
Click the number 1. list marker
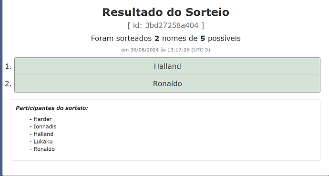[8, 66]
